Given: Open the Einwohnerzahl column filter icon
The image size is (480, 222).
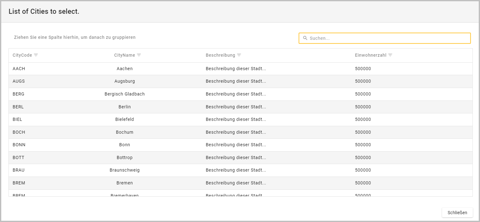Looking at the screenshot, I should [390, 55].
